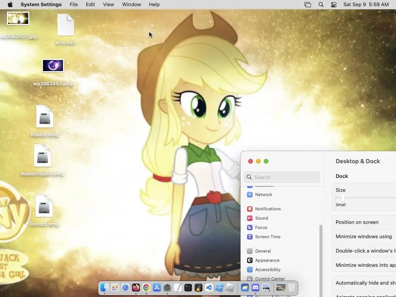Launch Visual Studio Code from Dock
Viewport: 396px width, 297px height.
click(209, 287)
